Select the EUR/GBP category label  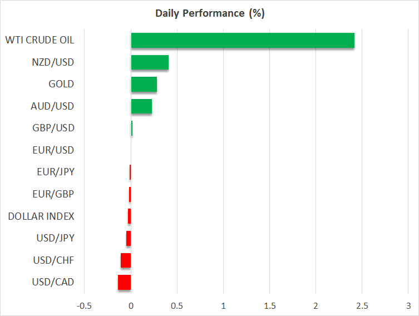tap(53, 194)
